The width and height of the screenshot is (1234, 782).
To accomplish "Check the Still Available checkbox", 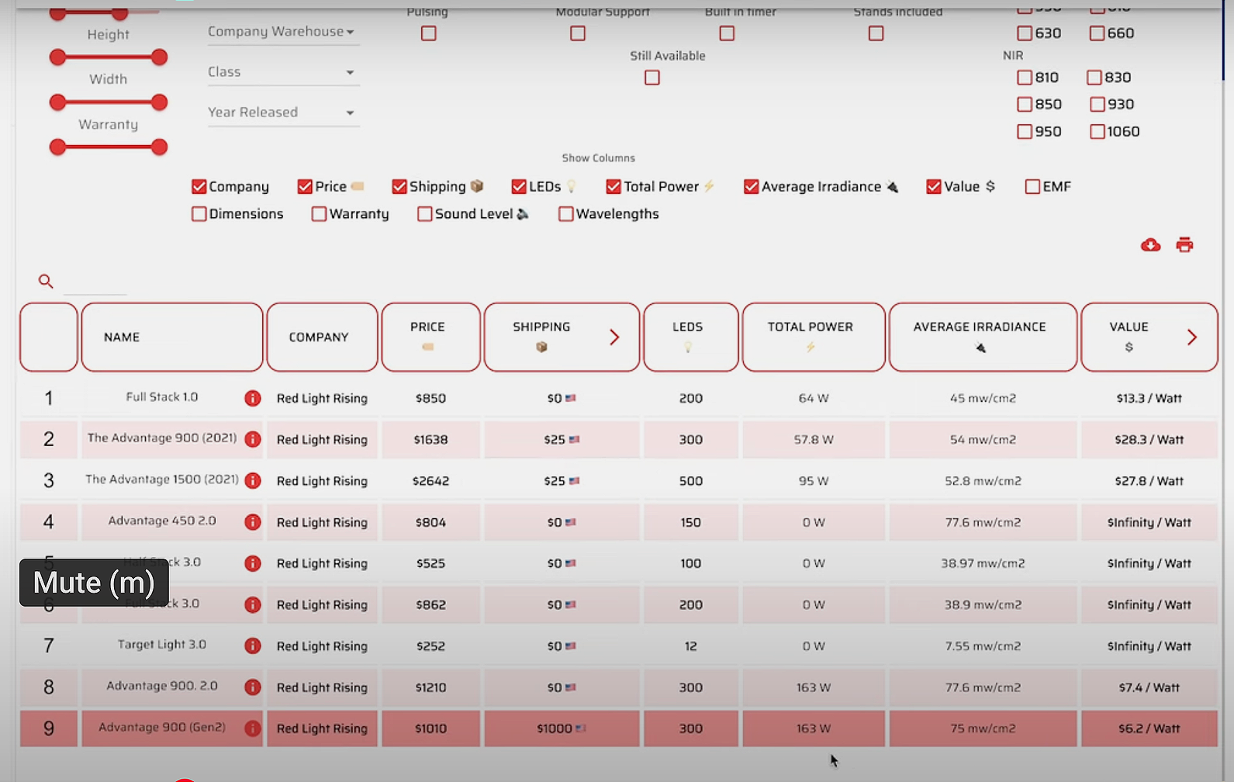I will [x=652, y=78].
